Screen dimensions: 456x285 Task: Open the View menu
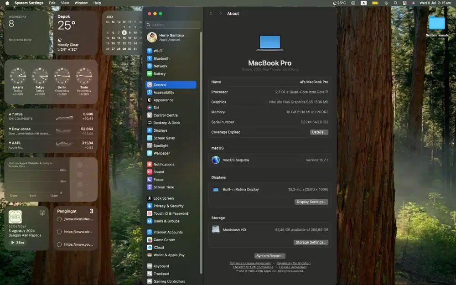click(65, 3)
